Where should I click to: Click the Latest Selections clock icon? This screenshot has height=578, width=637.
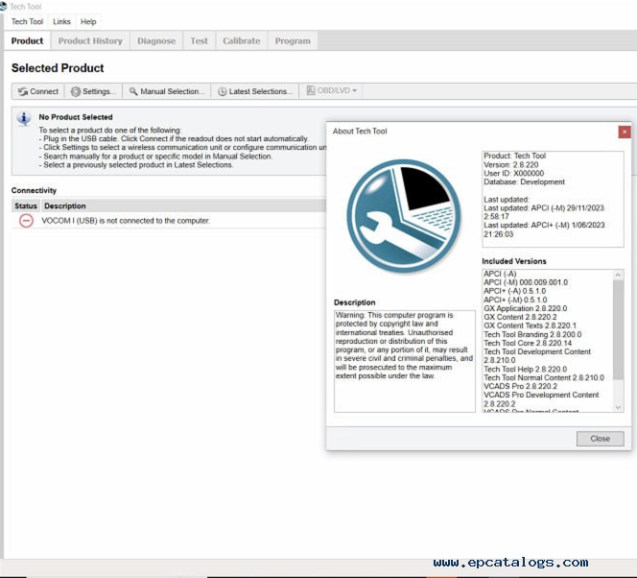pyautogui.click(x=223, y=91)
